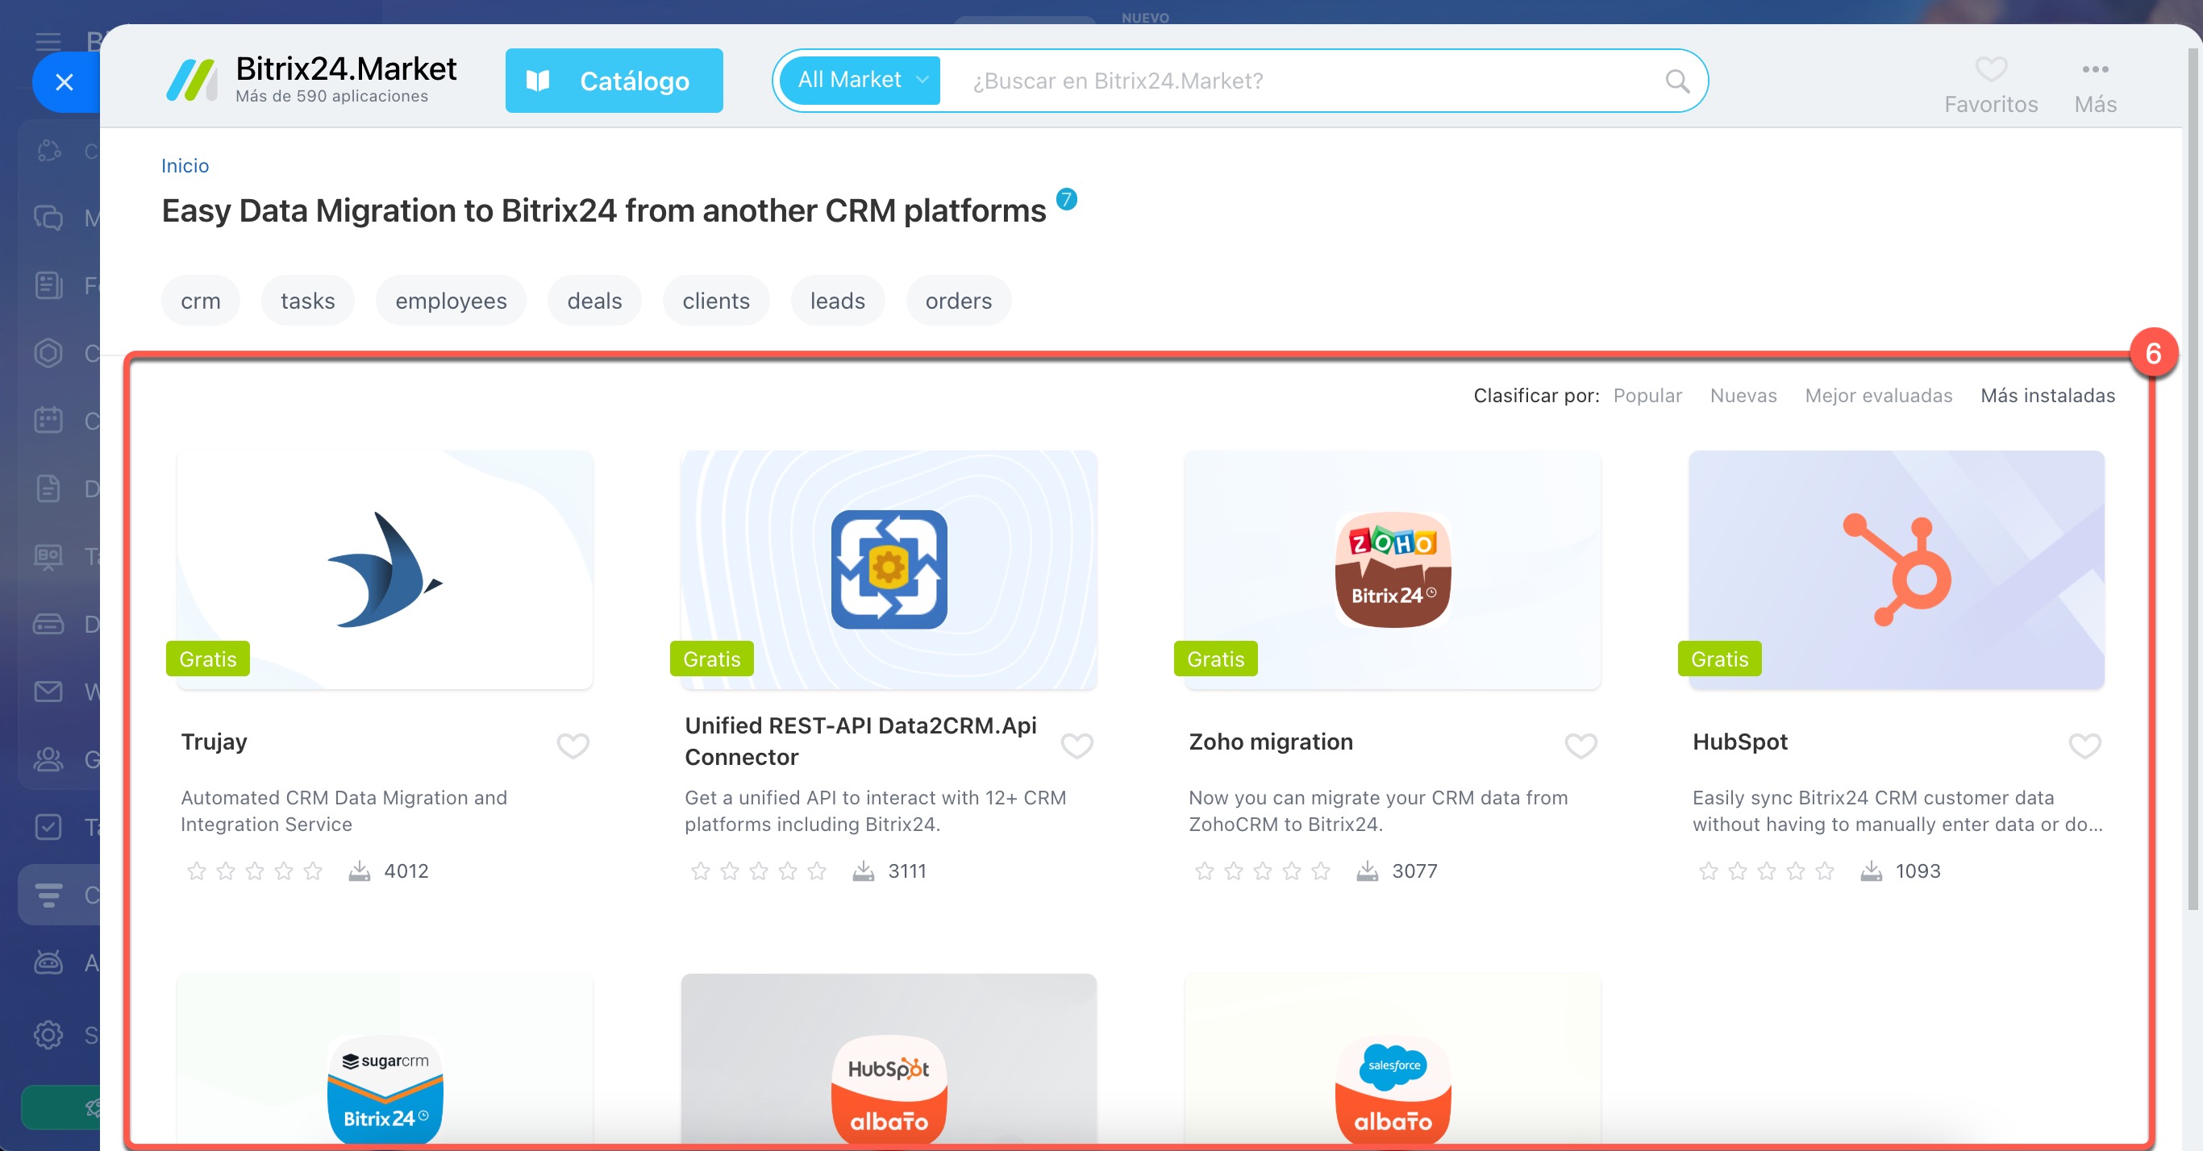Add Zoho migration to favorites

1580,746
